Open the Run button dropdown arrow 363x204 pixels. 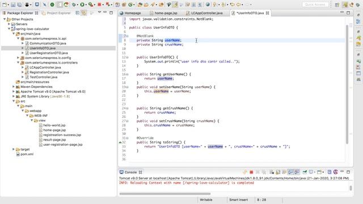86,5
